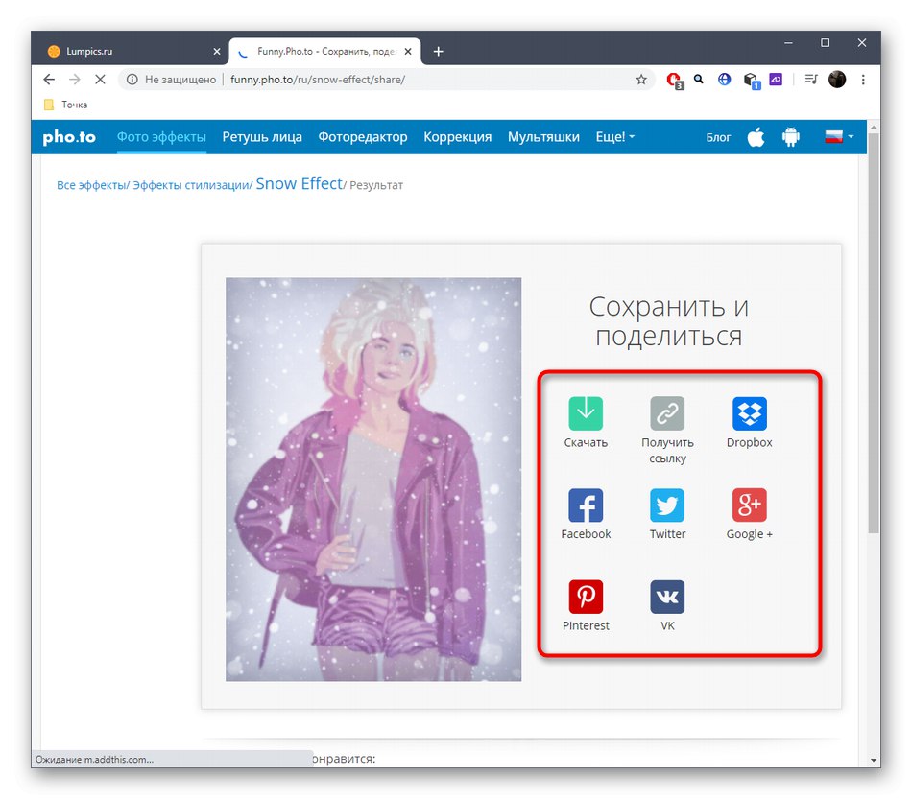Open Мультяшки section
Viewport: 912px width, 799px height.
click(x=543, y=137)
